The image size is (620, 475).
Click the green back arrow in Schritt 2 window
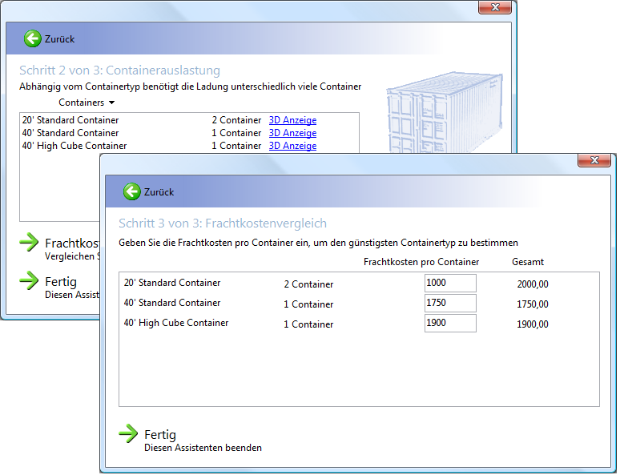33,38
